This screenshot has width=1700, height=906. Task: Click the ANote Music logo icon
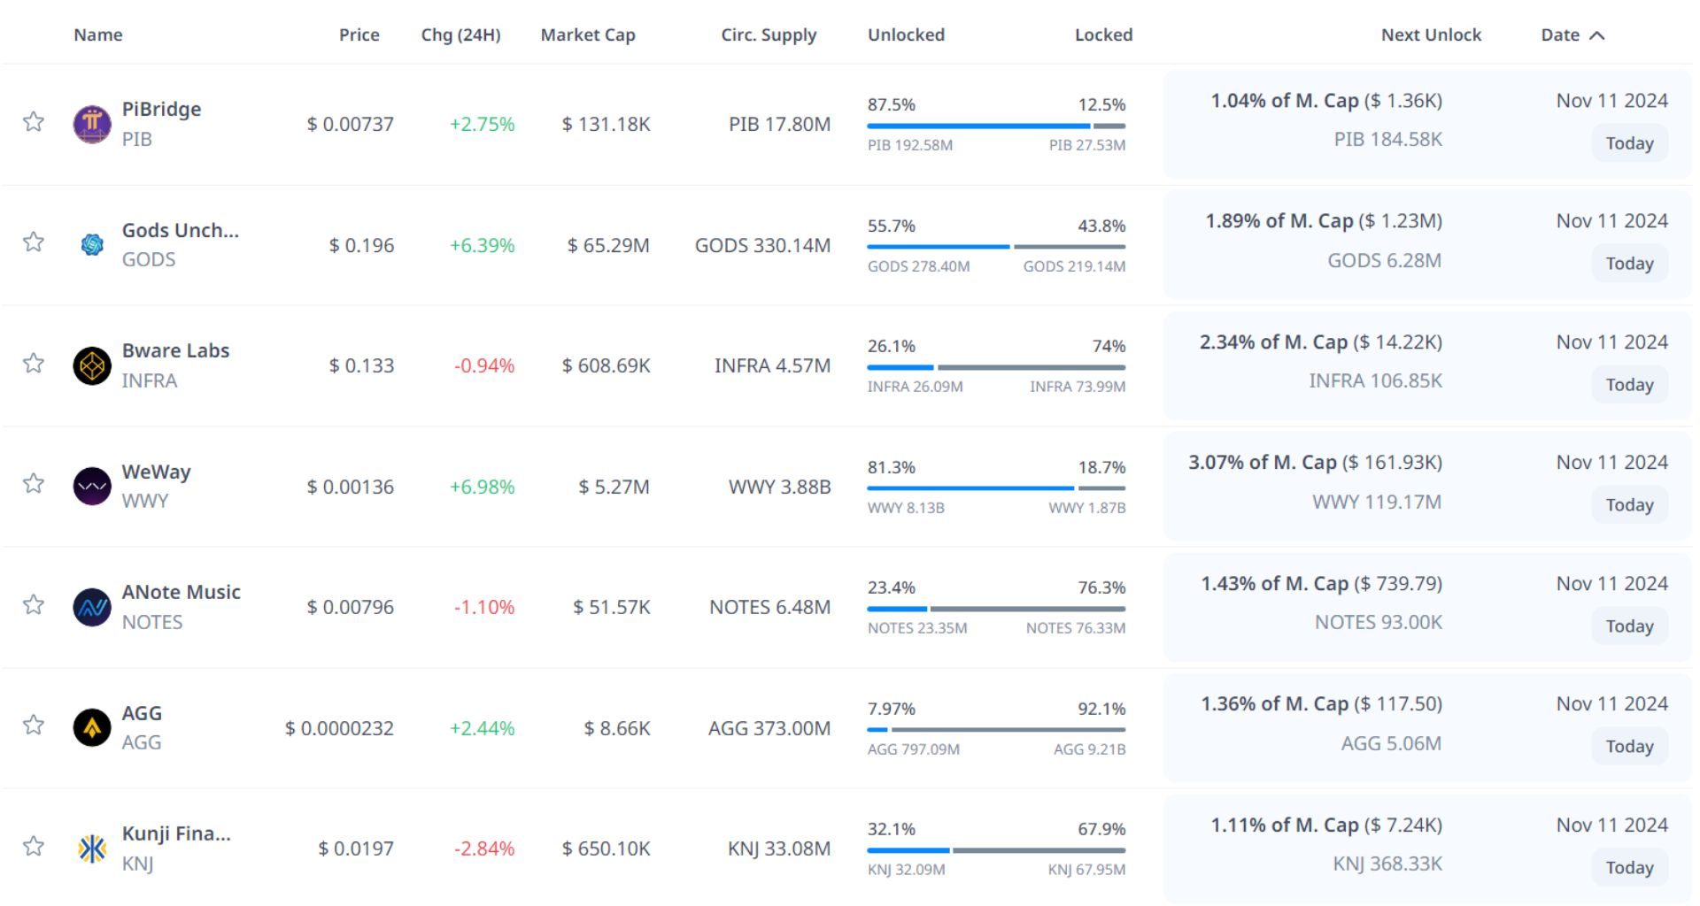(92, 607)
